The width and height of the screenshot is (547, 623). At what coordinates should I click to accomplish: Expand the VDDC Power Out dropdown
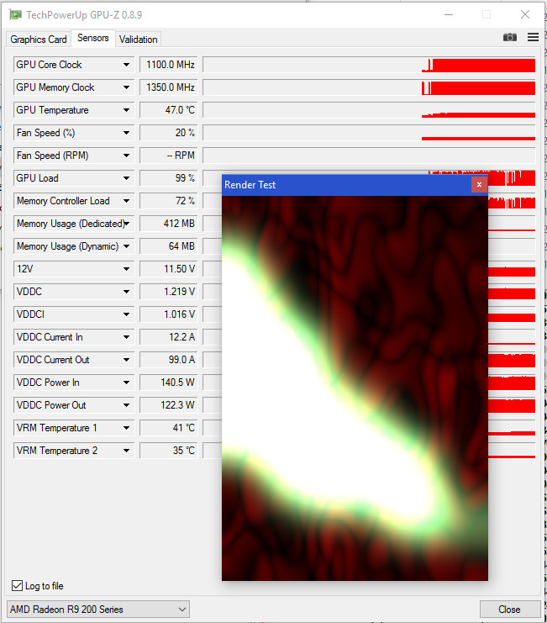pyautogui.click(x=126, y=405)
